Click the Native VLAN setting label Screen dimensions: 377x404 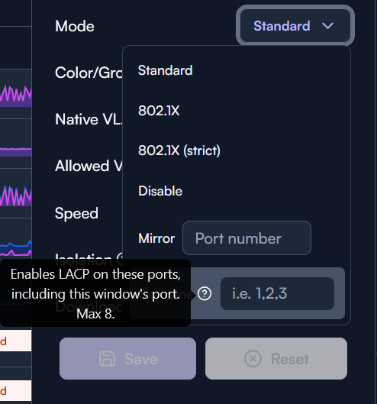coord(89,119)
